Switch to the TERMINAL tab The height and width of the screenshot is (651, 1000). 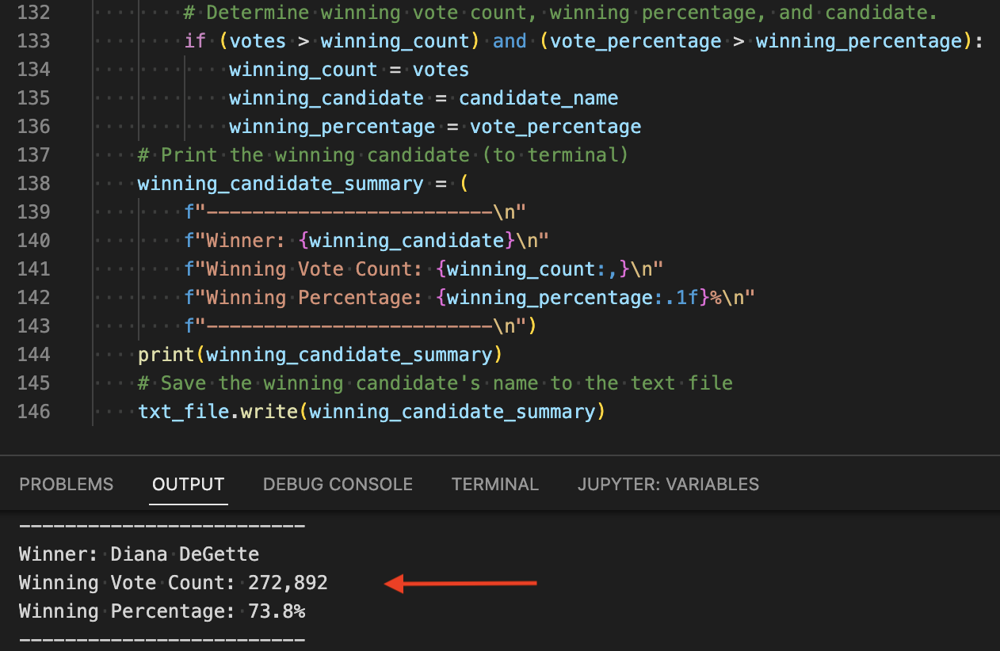click(x=494, y=484)
